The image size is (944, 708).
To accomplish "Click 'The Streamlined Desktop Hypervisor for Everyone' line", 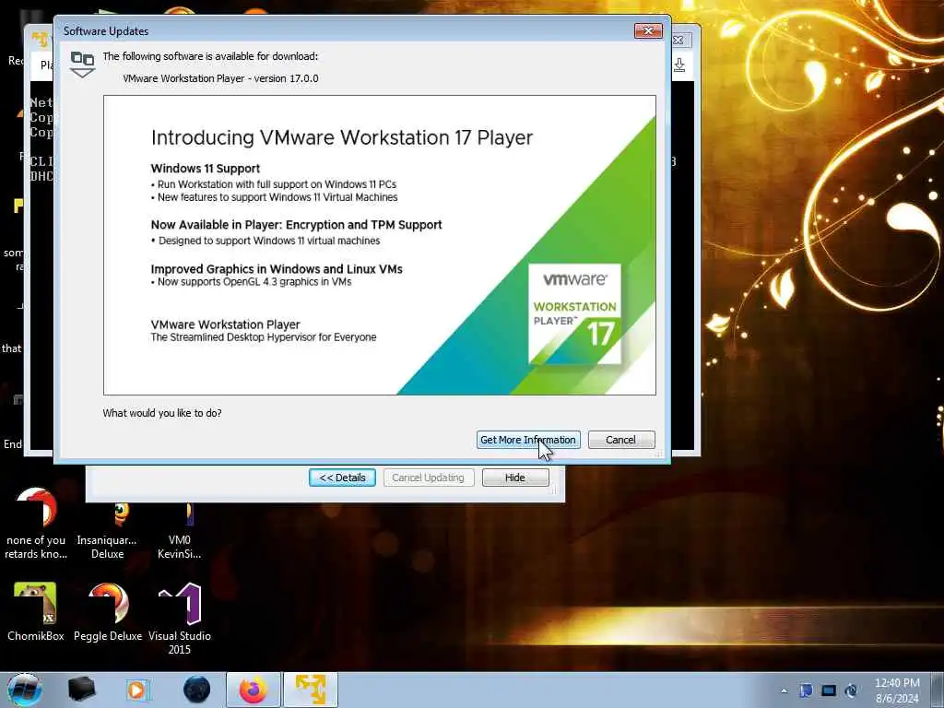I will pyautogui.click(x=263, y=337).
